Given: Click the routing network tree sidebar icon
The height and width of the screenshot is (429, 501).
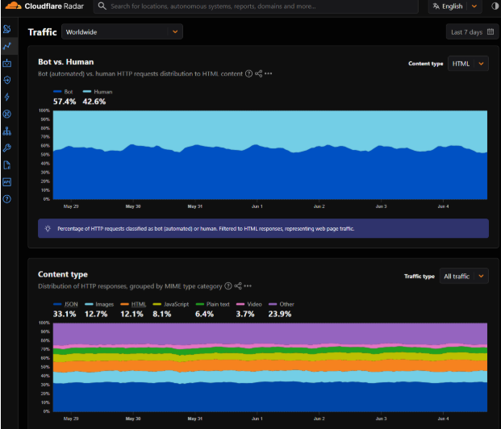Looking at the screenshot, I should [x=7, y=131].
